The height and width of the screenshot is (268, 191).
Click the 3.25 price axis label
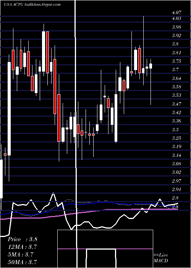(176, 138)
